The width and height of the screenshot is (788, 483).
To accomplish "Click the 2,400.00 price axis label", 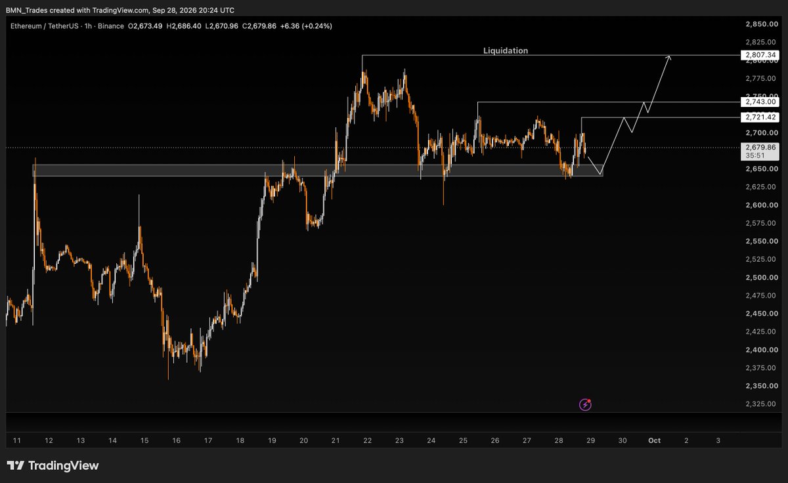I will coord(761,349).
